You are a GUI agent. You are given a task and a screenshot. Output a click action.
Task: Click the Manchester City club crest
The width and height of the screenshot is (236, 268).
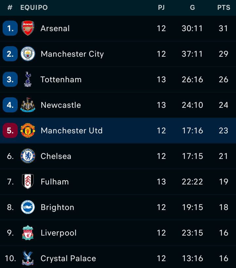(28, 54)
